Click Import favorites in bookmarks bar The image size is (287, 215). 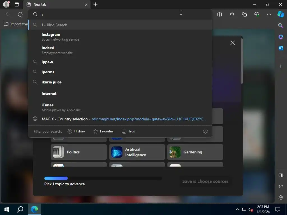(x=16, y=24)
